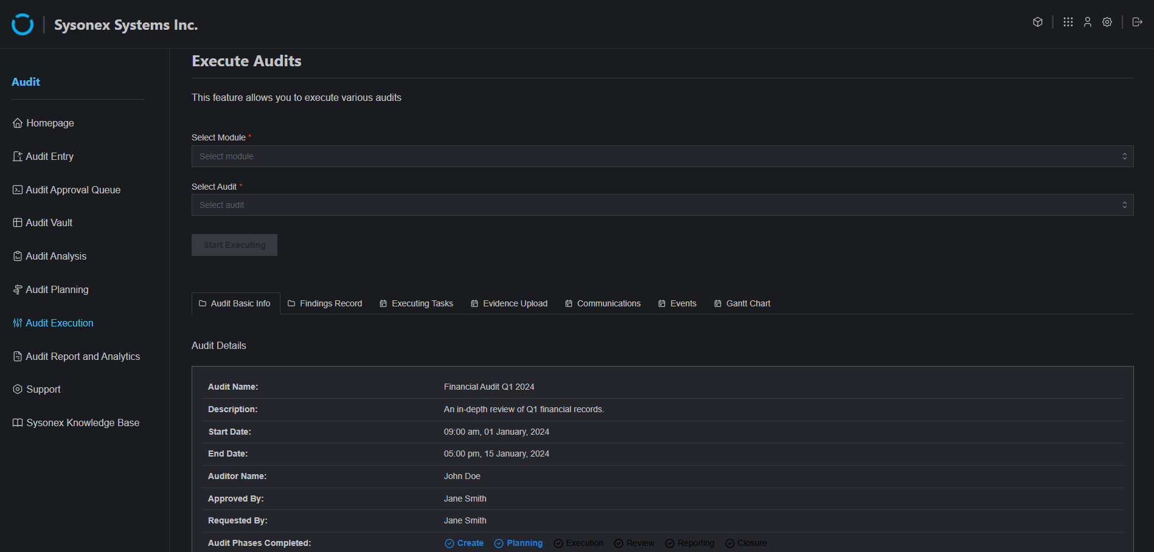This screenshot has height=552, width=1154.
Task: Expand the Select Module dropdown
Action: click(x=662, y=156)
